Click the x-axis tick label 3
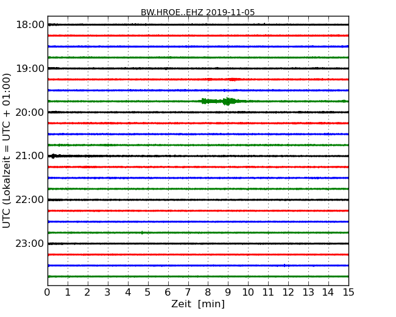 coord(108,292)
